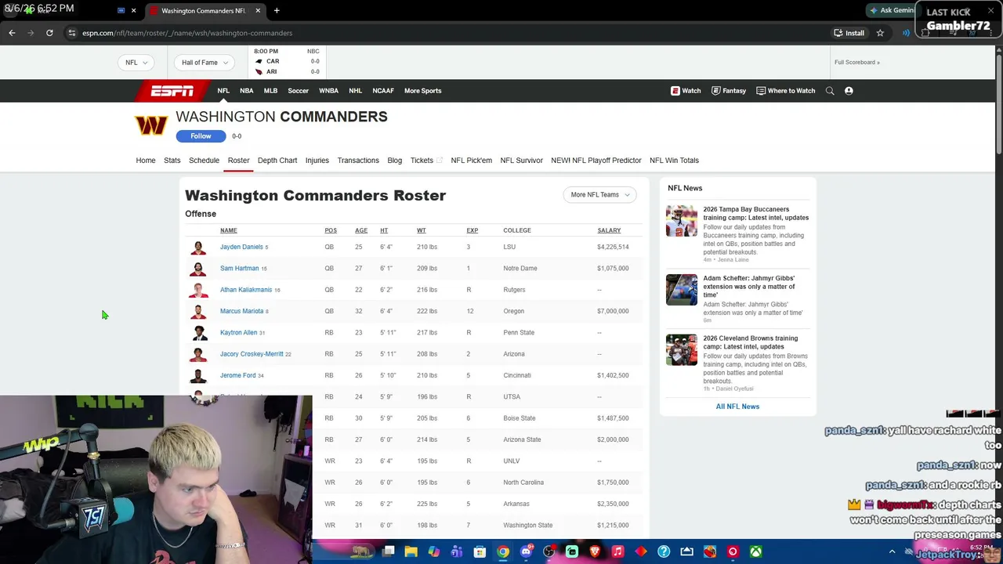The height and width of the screenshot is (564, 1003).
Task: Select MLB in the ESPN sports bar
Action: (x=270, y=91)
